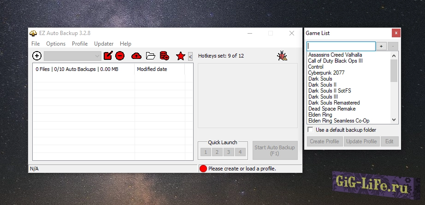The image size is (425, 205).
Task: Click the red edit profile pencil icon
Action: [x=108, y=56]
